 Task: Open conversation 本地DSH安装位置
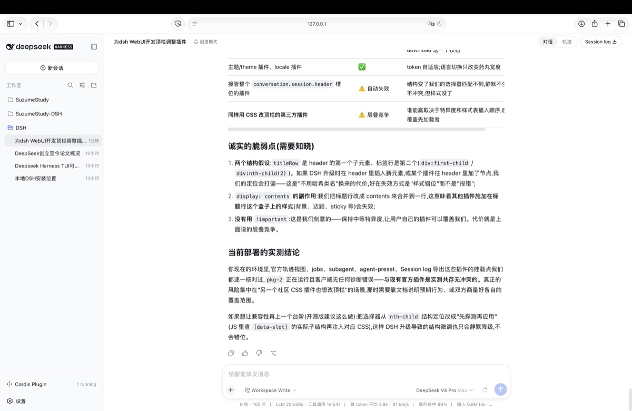click(x=53, y=179)
